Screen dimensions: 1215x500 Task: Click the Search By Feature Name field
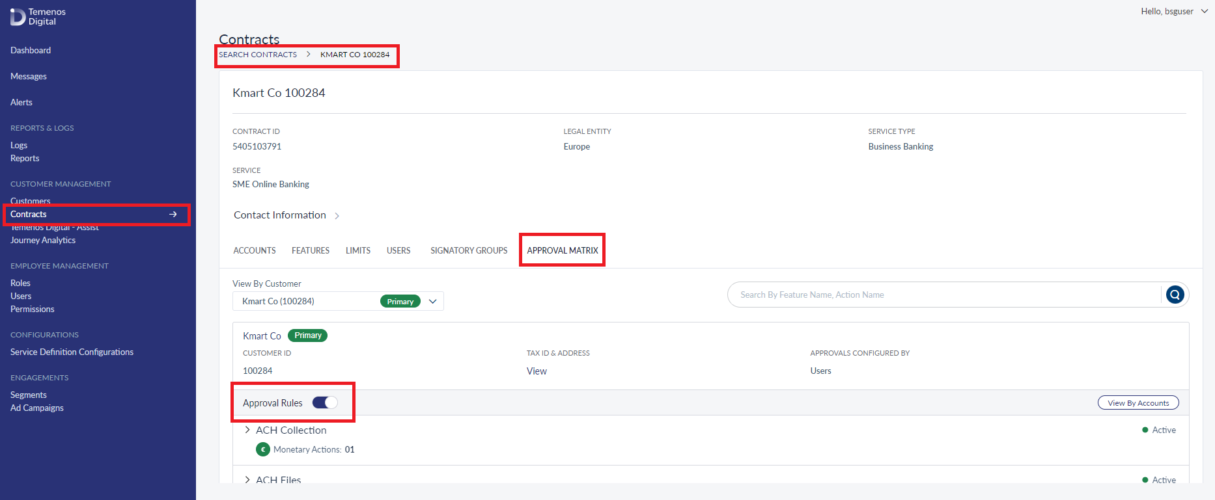coord(944,295)
